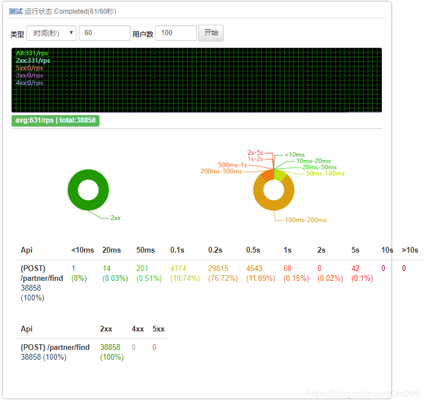Click the All:331/rps legend entry
Viewport: 425px width, 404px height.
[32, 53]
